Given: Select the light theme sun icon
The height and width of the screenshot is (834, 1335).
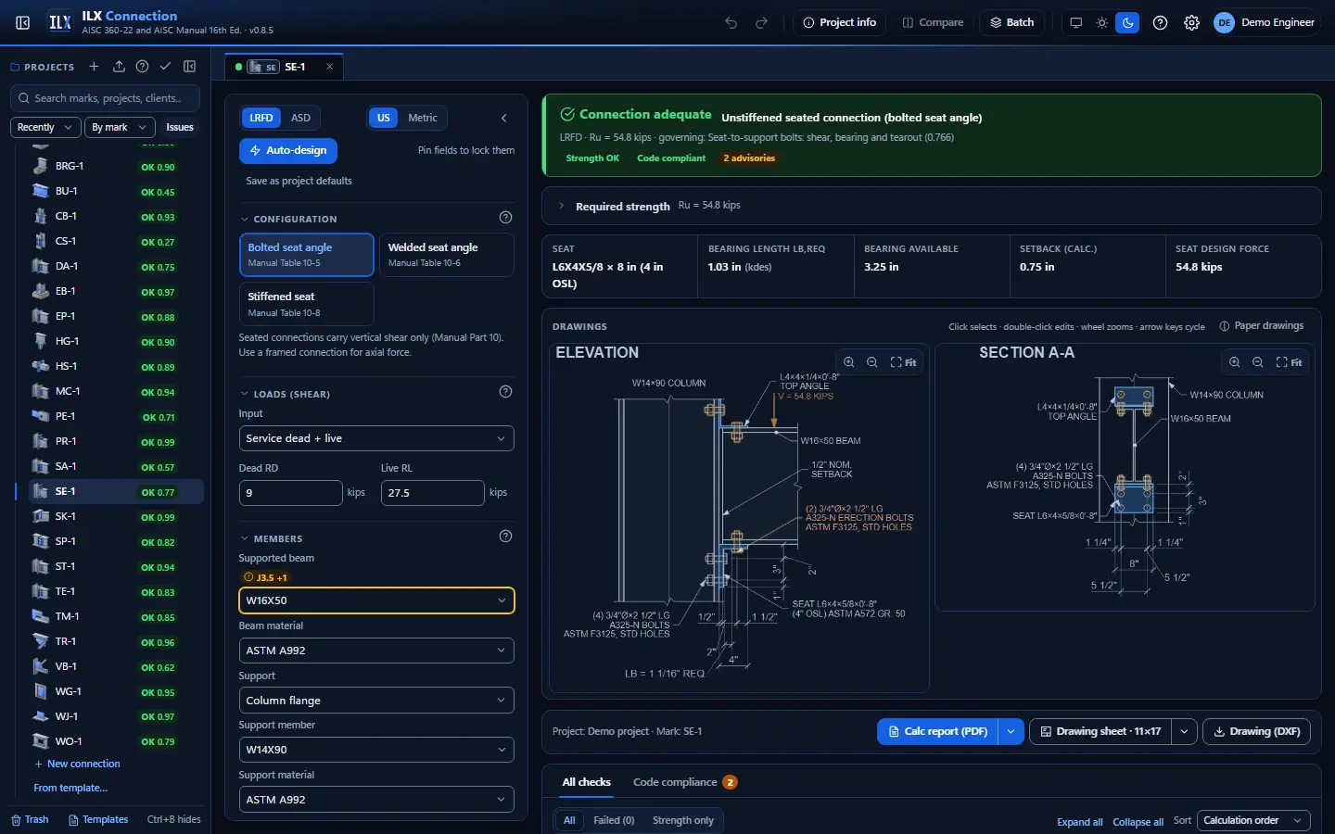Looking at the screenshot, I should click(1101, 22).
